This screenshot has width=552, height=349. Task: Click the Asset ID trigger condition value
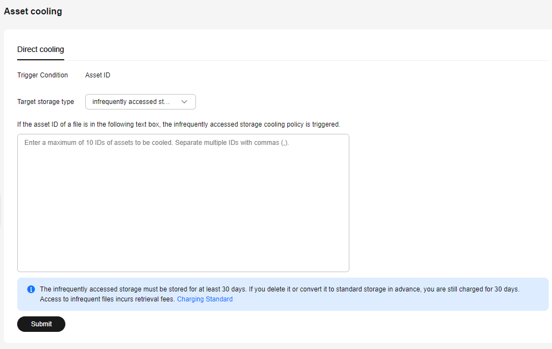point(97,75)
